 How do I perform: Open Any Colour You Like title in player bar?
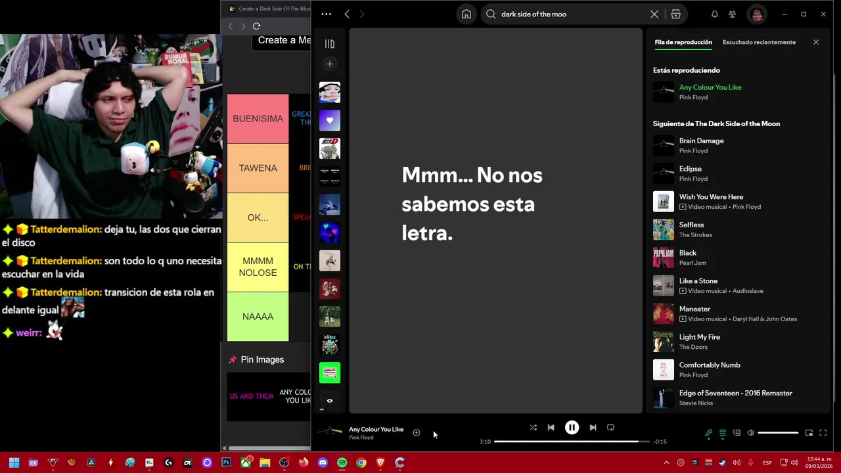tap(376, 429)
